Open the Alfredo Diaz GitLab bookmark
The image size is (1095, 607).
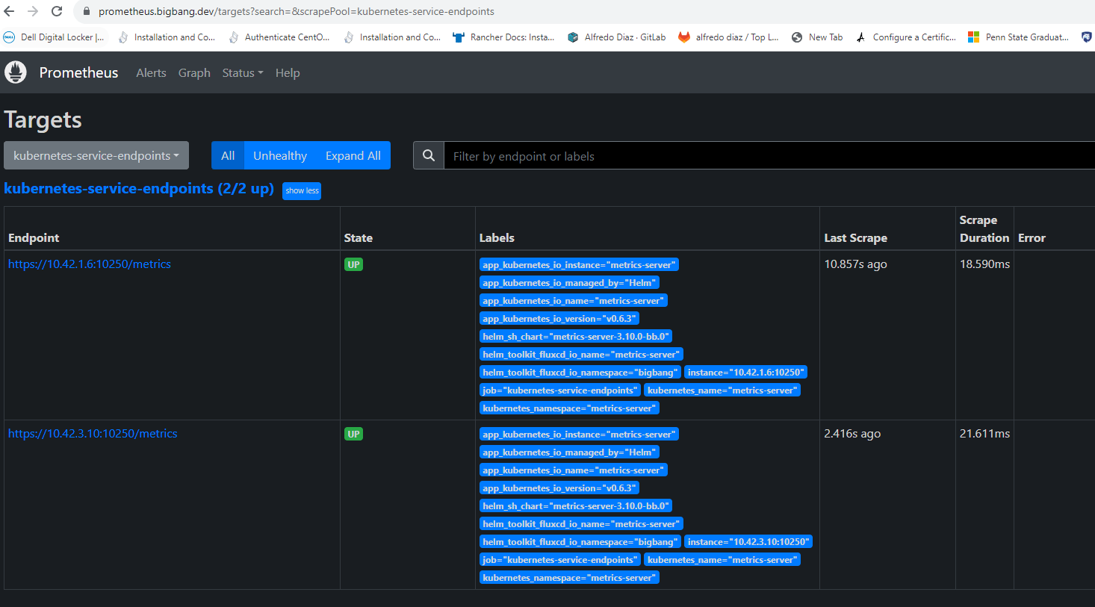tap(616, 37)
